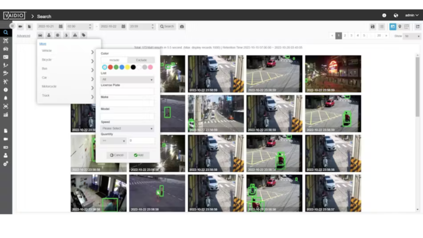
Task: Click the start date calendar icon
Action: pos(61,26)
